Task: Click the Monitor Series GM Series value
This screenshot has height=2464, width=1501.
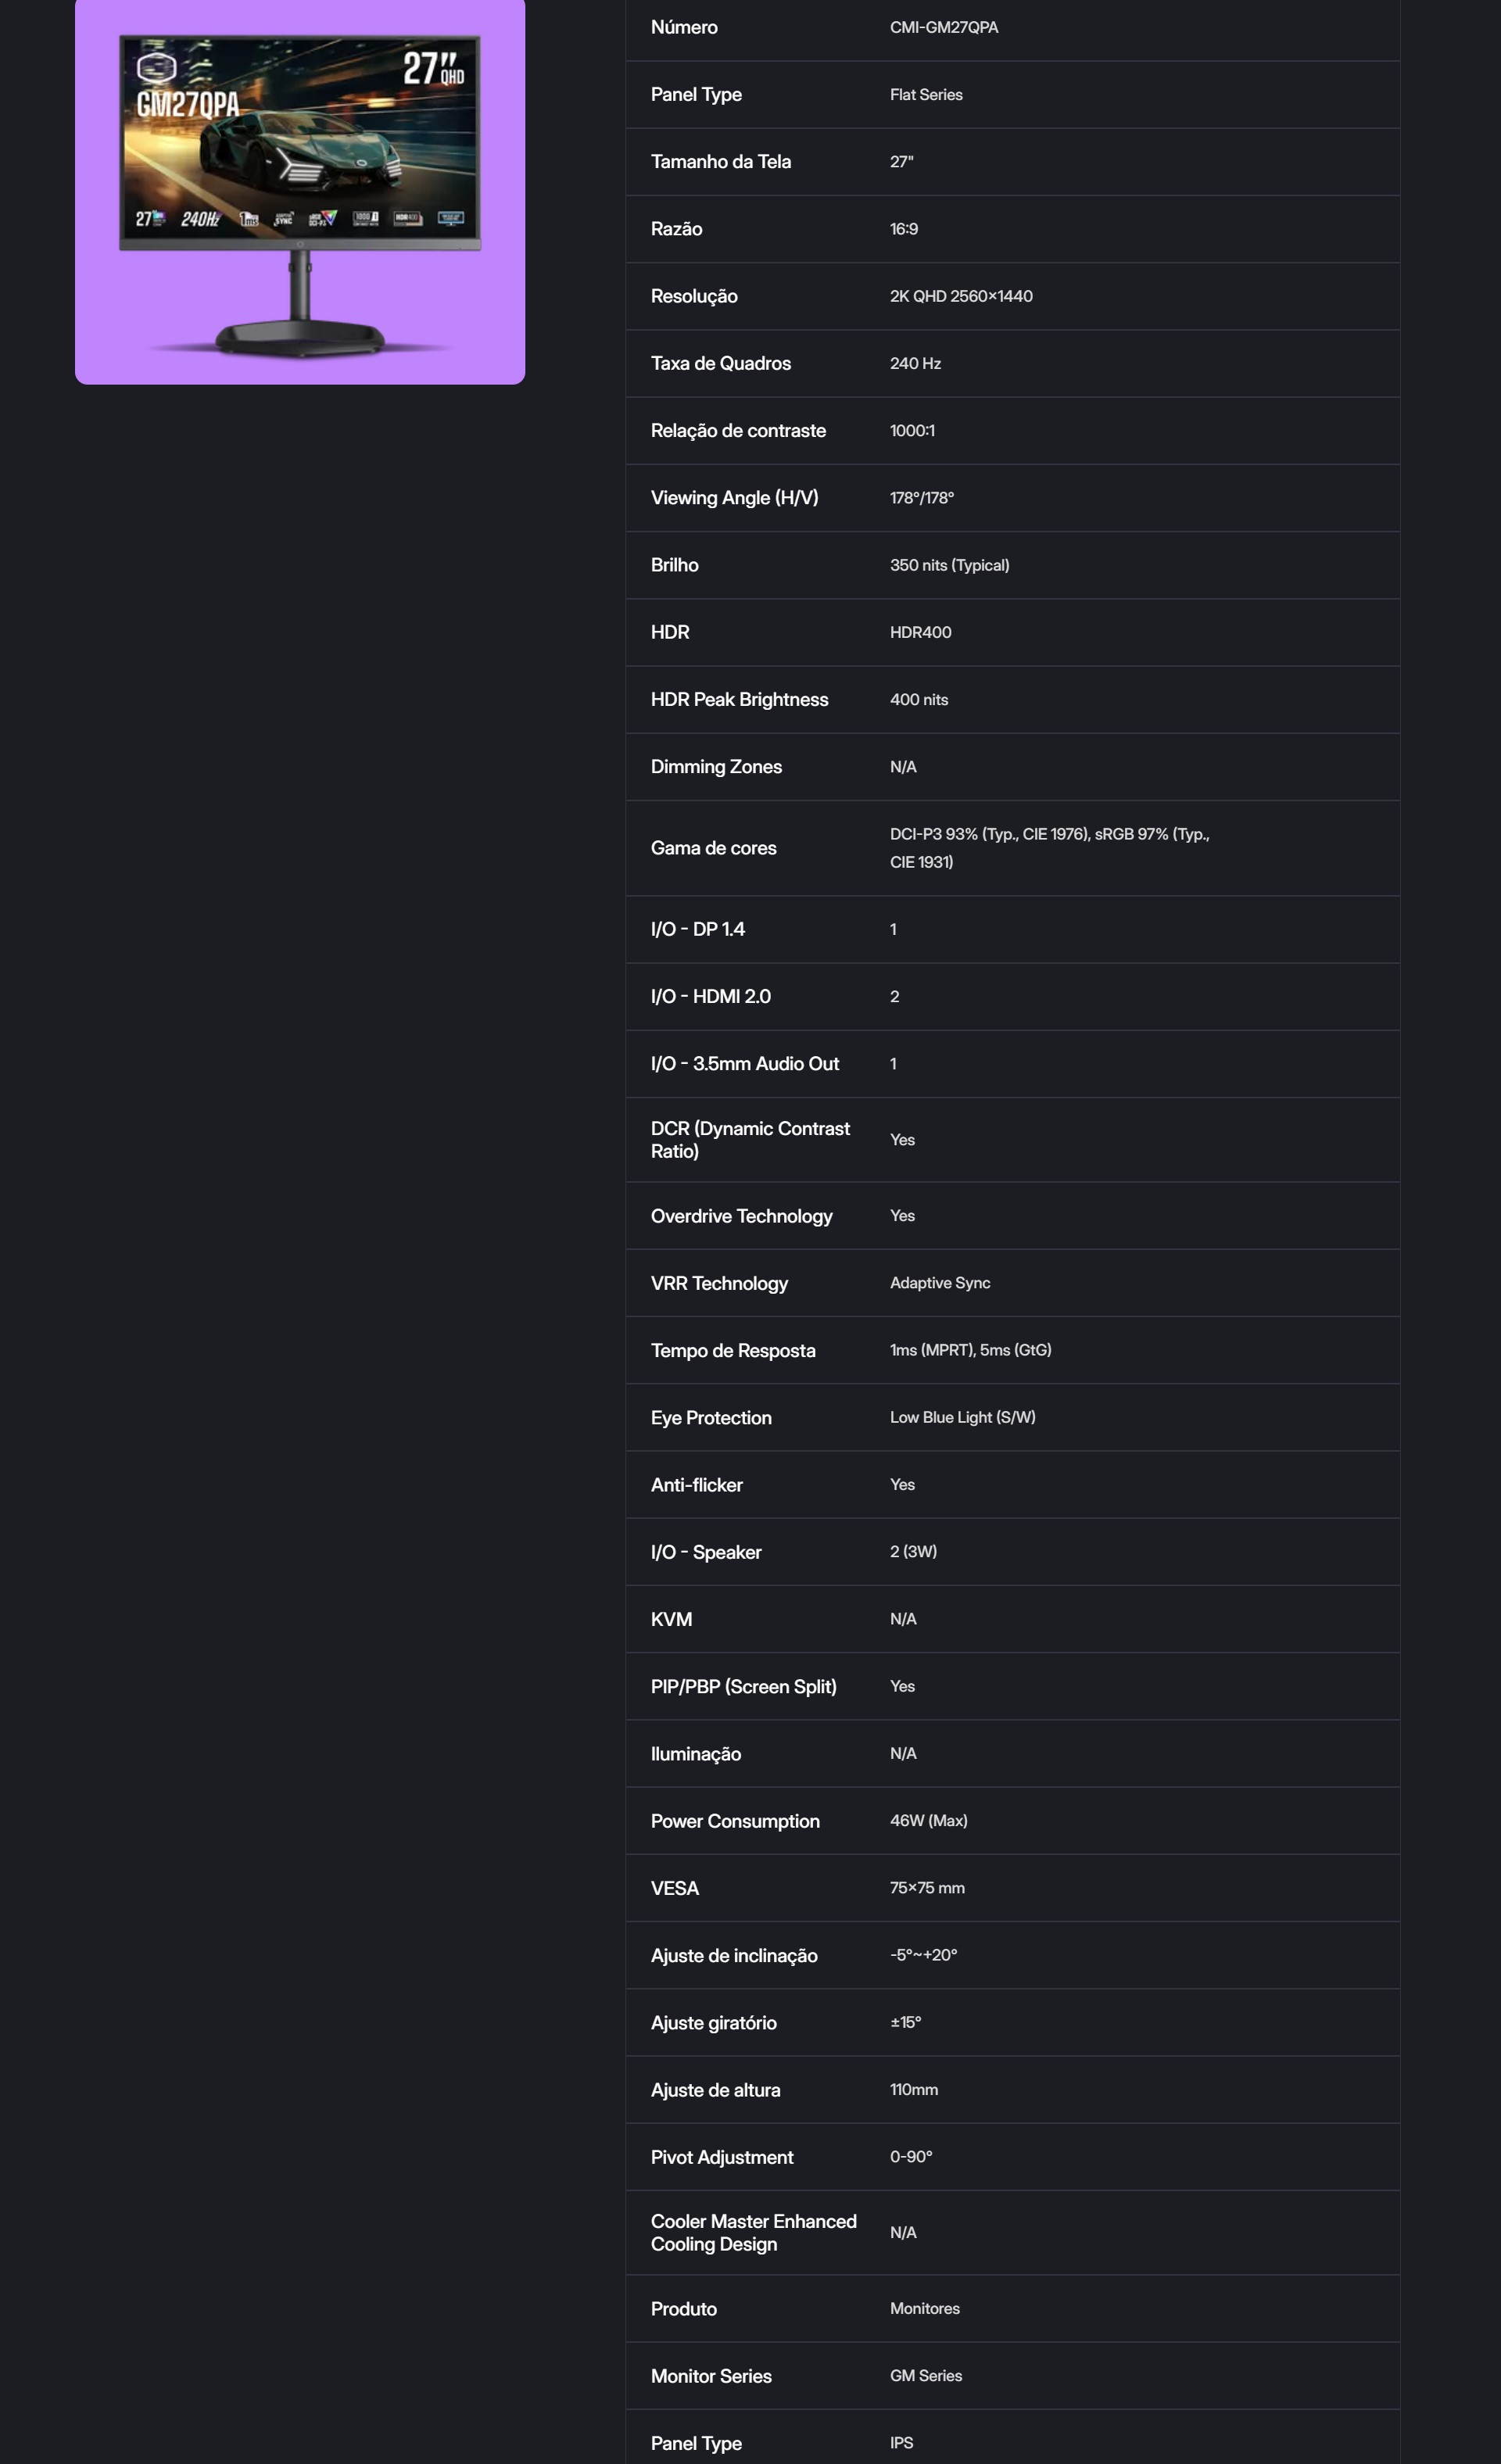Action: (x=925, y=2376)
